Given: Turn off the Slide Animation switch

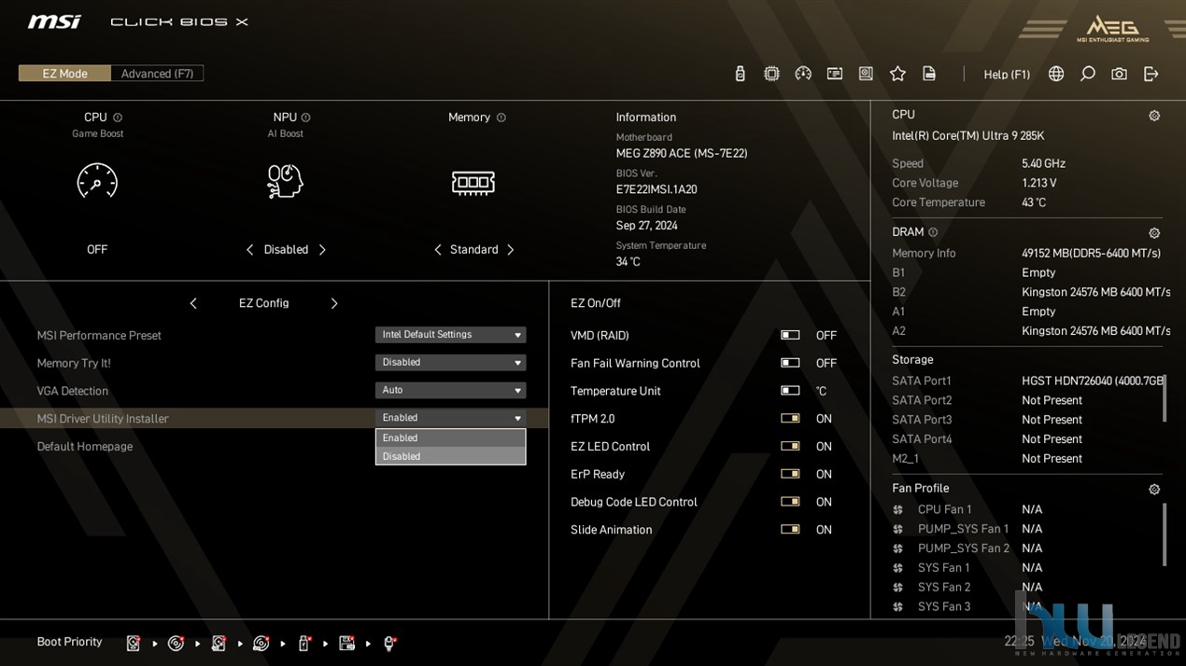Looking at the screenshot, I should [790, 529].
